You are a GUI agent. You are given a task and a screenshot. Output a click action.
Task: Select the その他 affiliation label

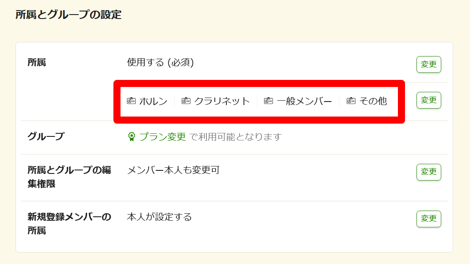(373, 101)
